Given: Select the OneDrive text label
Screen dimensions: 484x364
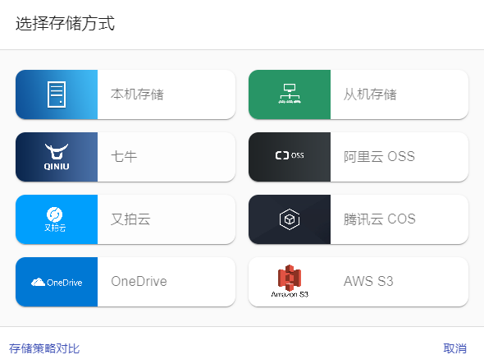Looking at the screenshot, I should [x=139, y=282].
